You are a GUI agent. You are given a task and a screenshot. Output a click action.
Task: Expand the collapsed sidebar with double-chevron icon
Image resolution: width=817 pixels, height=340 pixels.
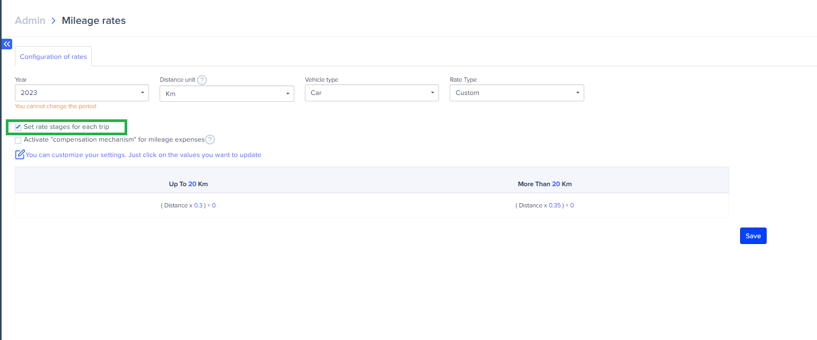pyautogui.click(x=7, y=44)
